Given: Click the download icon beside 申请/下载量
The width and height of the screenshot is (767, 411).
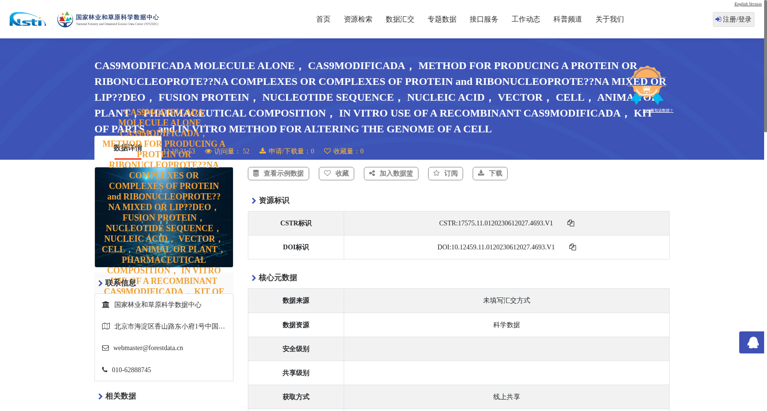Looking at the screenshot, I should [x=263, y=151].
